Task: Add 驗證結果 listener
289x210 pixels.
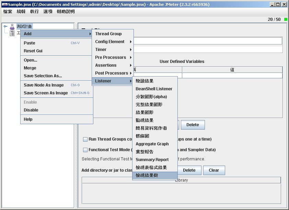Action: coord(155,81)
